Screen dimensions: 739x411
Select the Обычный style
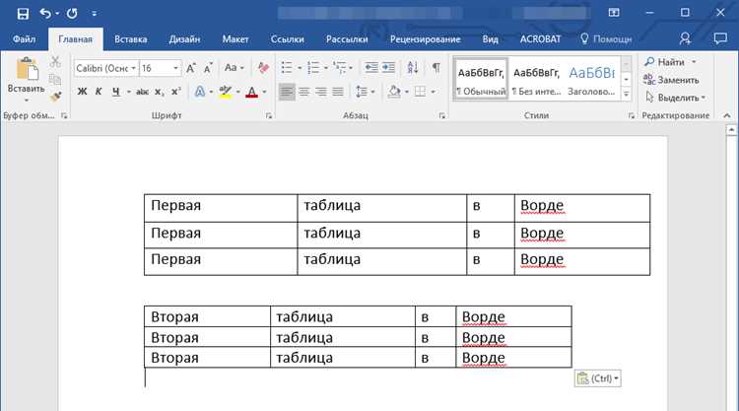[481, 79]
